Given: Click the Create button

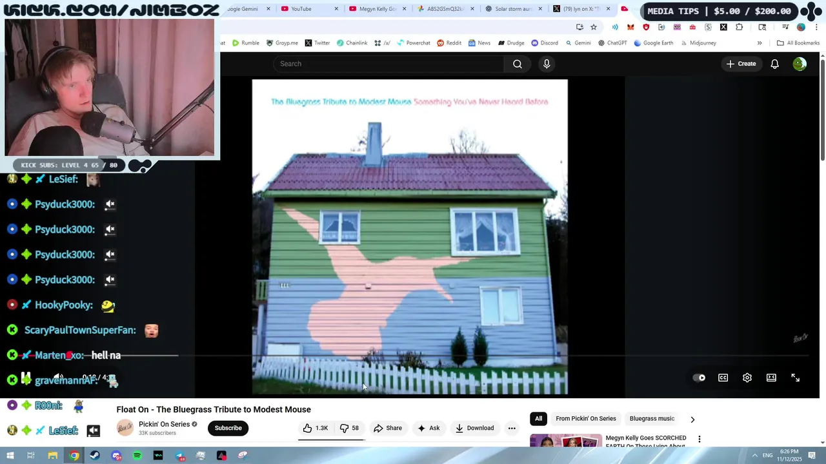Looking at the screenshot, I should pos(741,64).
